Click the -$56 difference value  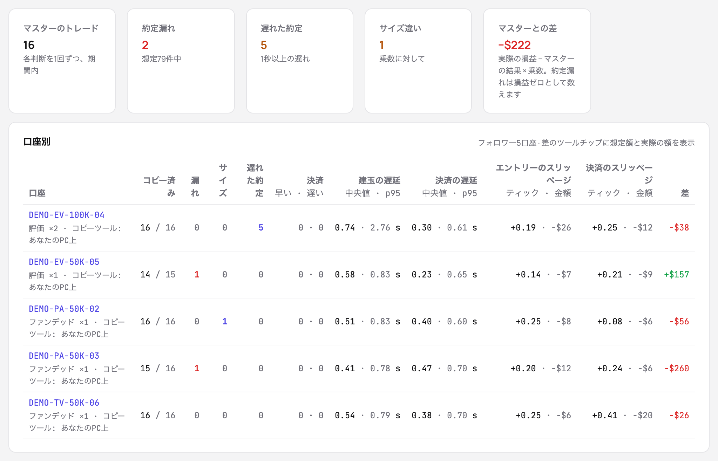(x=679, y=322)
